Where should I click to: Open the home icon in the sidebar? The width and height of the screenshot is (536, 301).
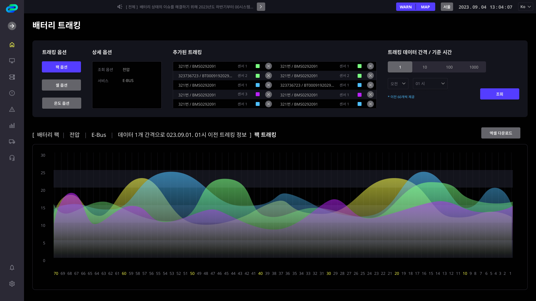[12, 45]
